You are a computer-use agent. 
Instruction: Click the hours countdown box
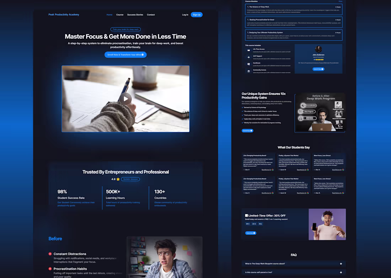click(248, 224)
